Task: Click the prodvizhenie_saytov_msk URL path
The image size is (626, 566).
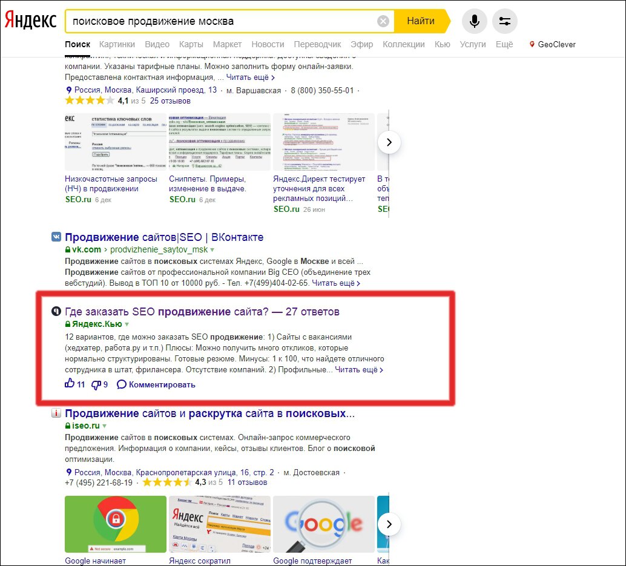Action: point(159,250)
